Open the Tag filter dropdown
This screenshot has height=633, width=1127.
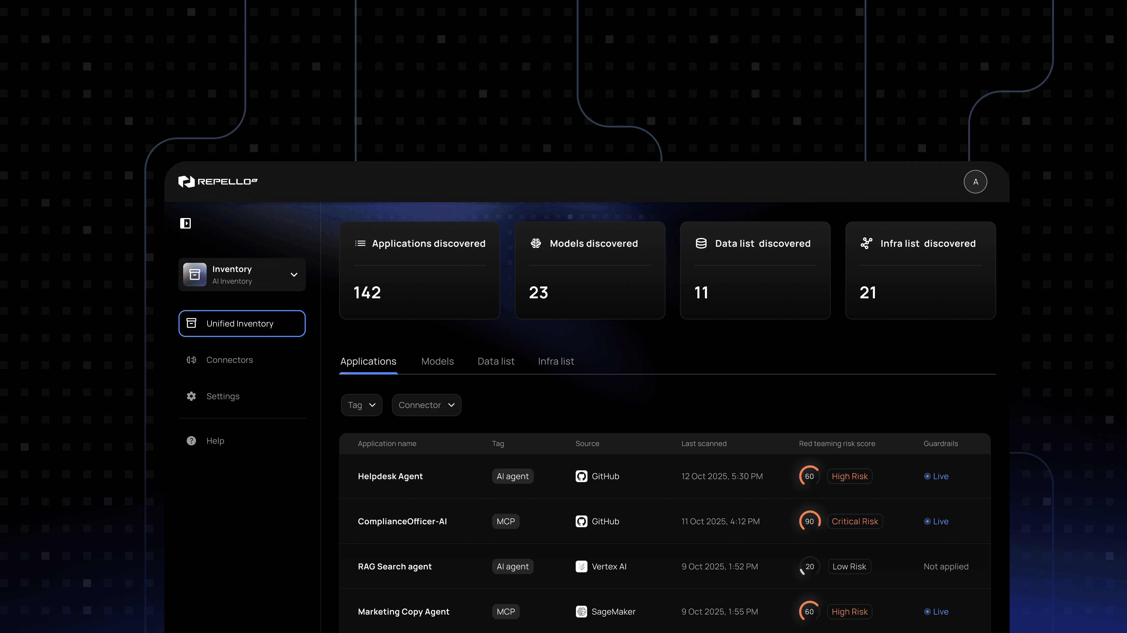tap(361, 405)
